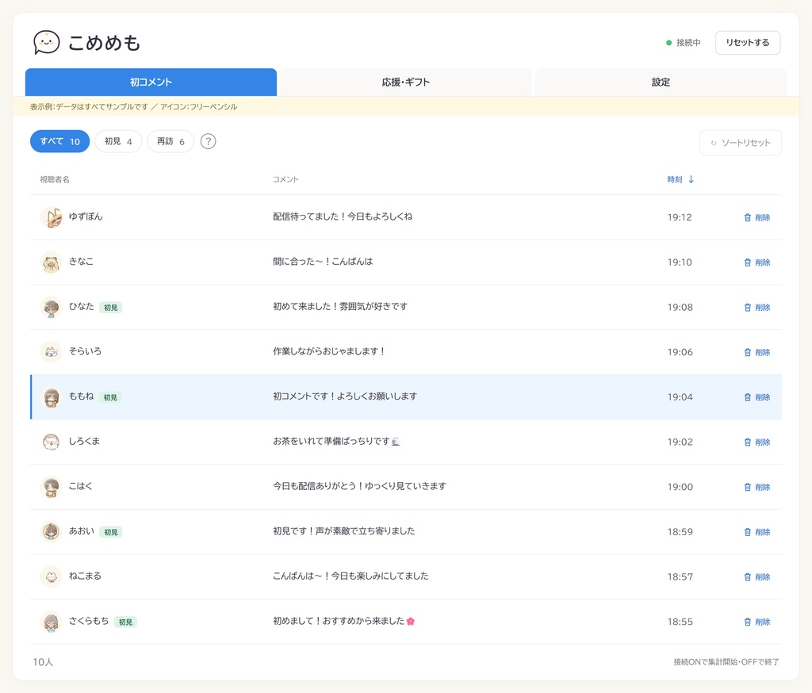Select viewer name こはく
Image resolution: width=812 pixels, height=693 pixels.
point(81,486)
